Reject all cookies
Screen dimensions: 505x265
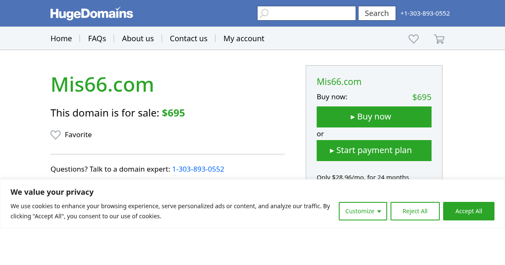pos(415,211)
